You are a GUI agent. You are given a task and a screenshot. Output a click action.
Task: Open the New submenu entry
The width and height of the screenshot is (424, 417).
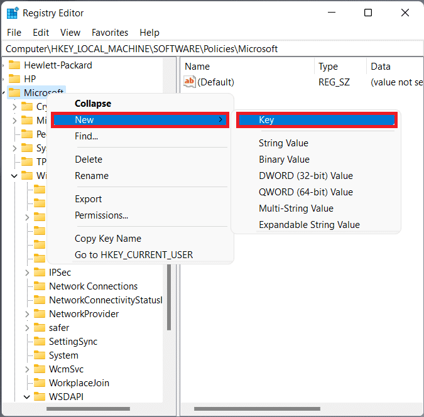140,120
